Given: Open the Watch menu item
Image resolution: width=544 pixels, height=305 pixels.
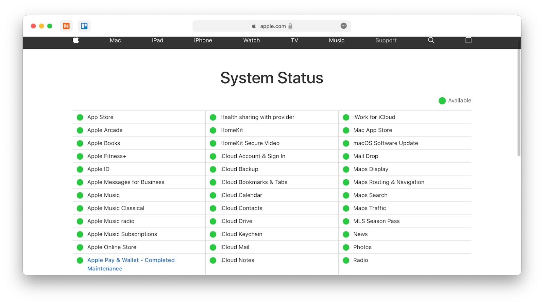Looking at the screenshot, I should pyautogui.click(x=252, y=40).
